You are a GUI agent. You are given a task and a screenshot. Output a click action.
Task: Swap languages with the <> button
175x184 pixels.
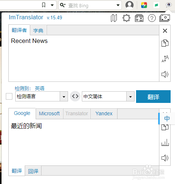[75, 96]
